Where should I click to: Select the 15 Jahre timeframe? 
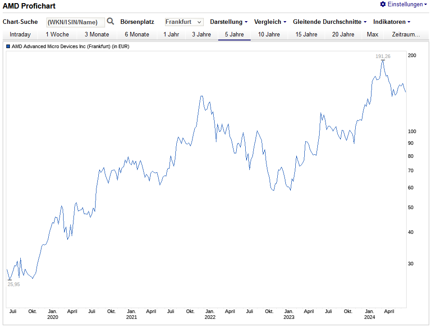(x=306, y=35)
